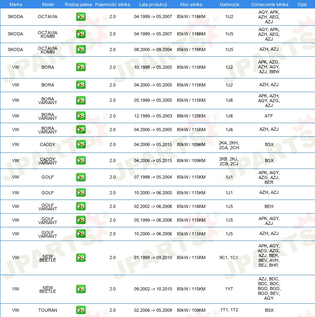Select the CADDY model cell with body 2KA
The image size is (315, 317).
[x=48, y=144]
